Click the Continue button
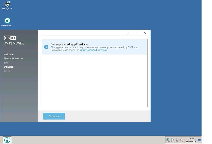This screenshot has height=144, width=212. (x=54, y=116)
